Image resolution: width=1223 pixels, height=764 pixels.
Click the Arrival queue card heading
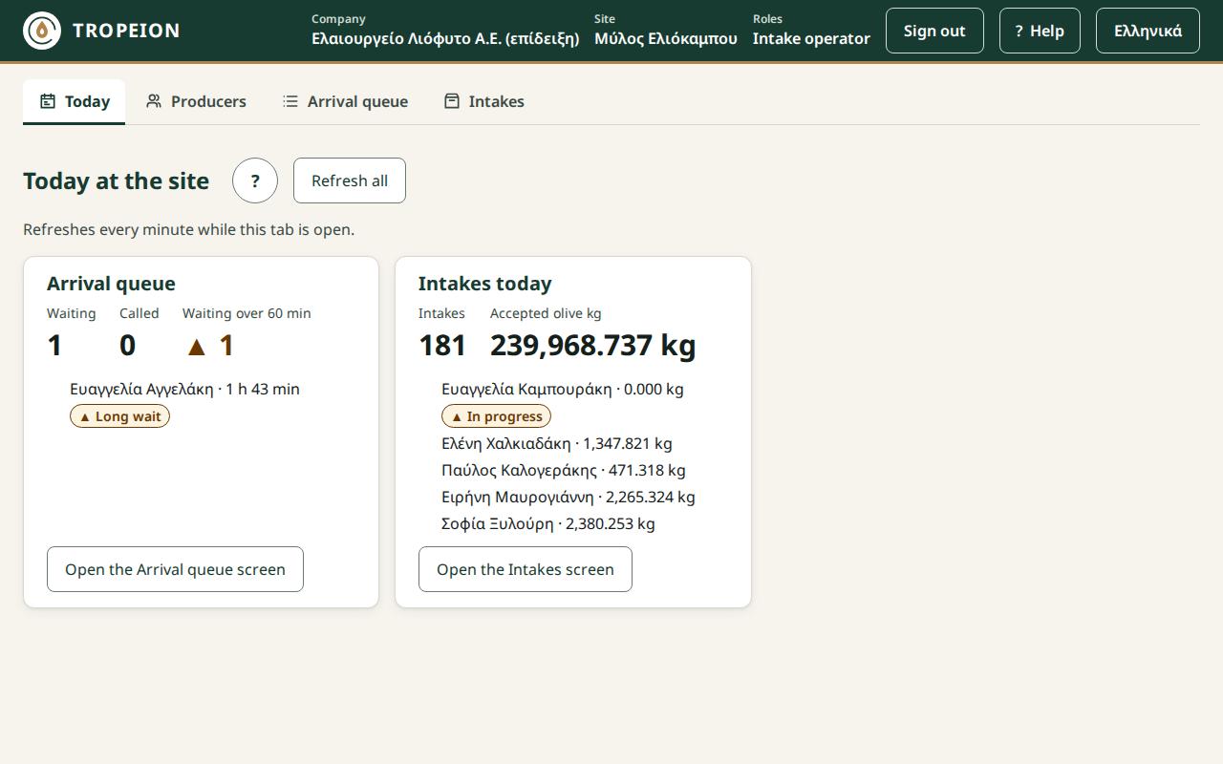(111, 284)
